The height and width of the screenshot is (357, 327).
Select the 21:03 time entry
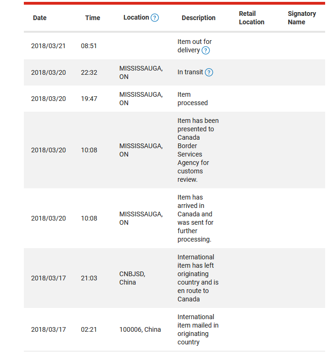pos(89,278)
